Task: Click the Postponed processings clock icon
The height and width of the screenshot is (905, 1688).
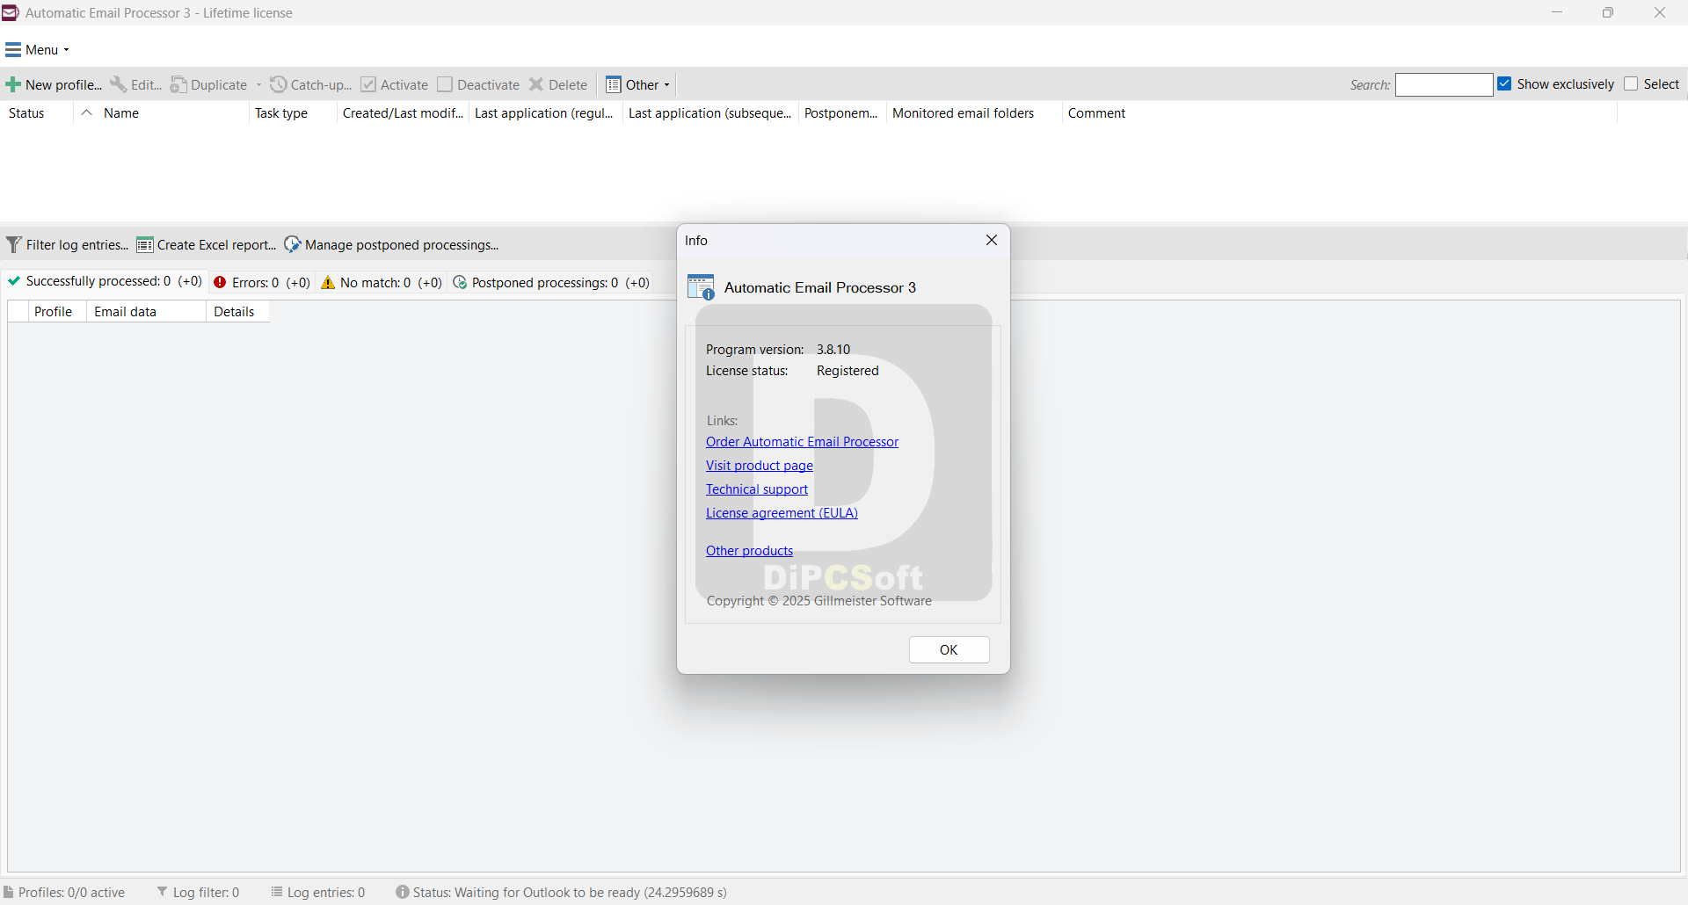Action: (460, 283)
